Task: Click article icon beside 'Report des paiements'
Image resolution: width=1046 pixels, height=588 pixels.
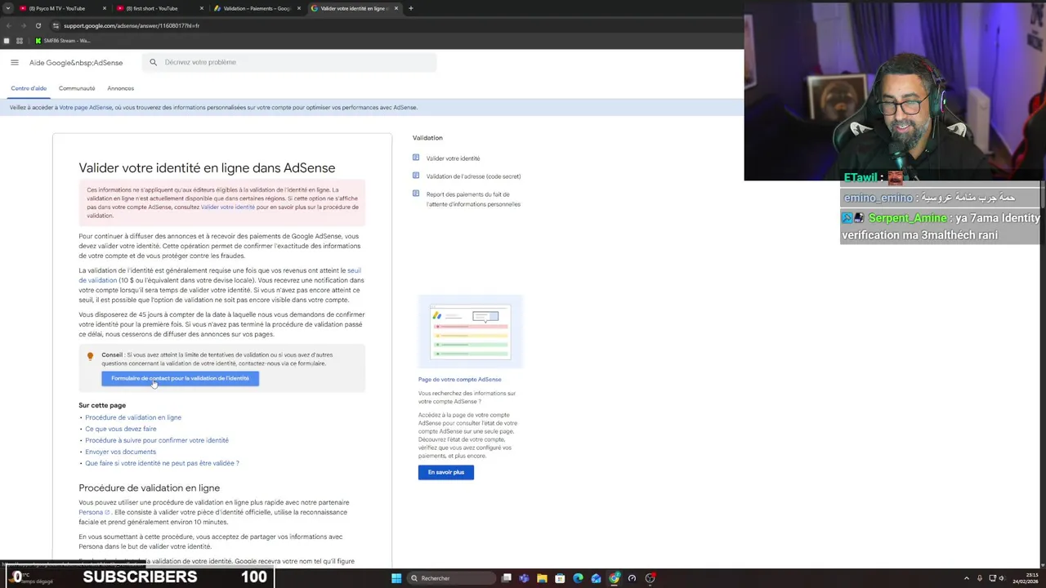Action: [416, 194]
